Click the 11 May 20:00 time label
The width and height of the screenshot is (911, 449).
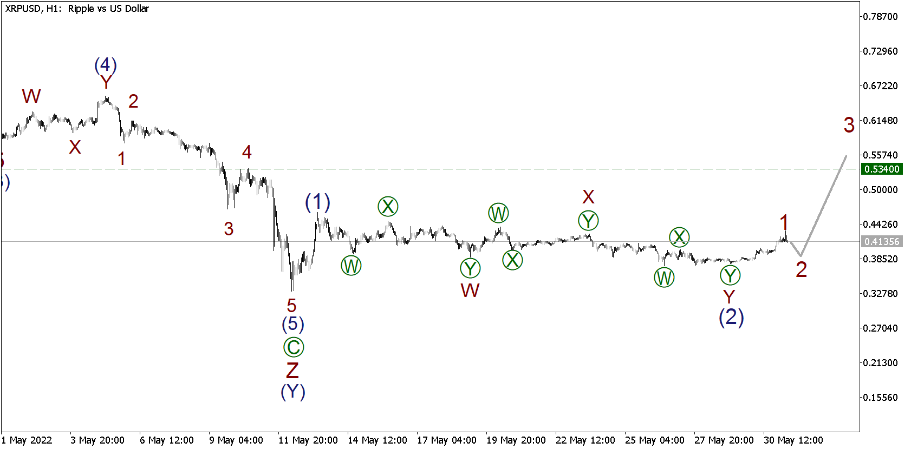[308, 440]
